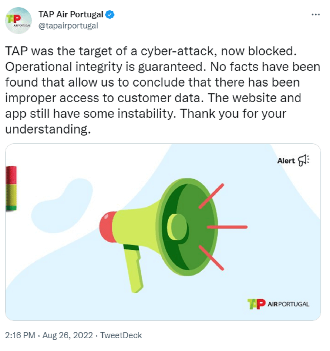The image size is (330, 351).
Task: Click the TAP logo inside the image
Action: (x=256, y=304)
